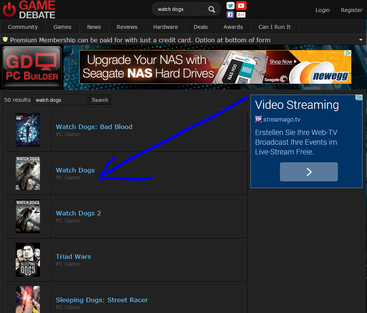Click the Google +1 icon

pyautogui.click(x=241, y=15)
